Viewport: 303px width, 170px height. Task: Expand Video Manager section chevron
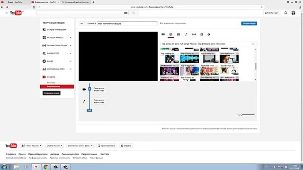[x=71, y=38]
